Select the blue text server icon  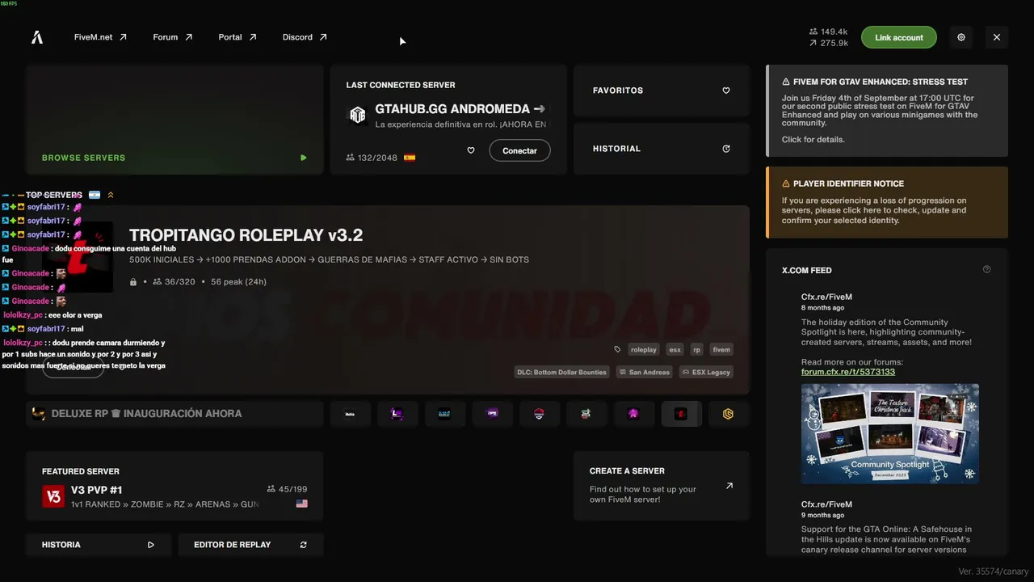[444, 414]
